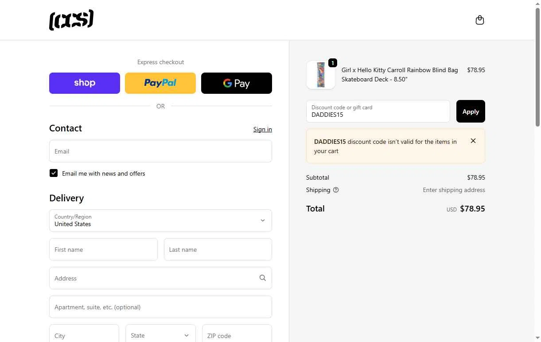Click the Apartment, suite, etc. field
The image size is (541, 342).
tap(160, 307)
